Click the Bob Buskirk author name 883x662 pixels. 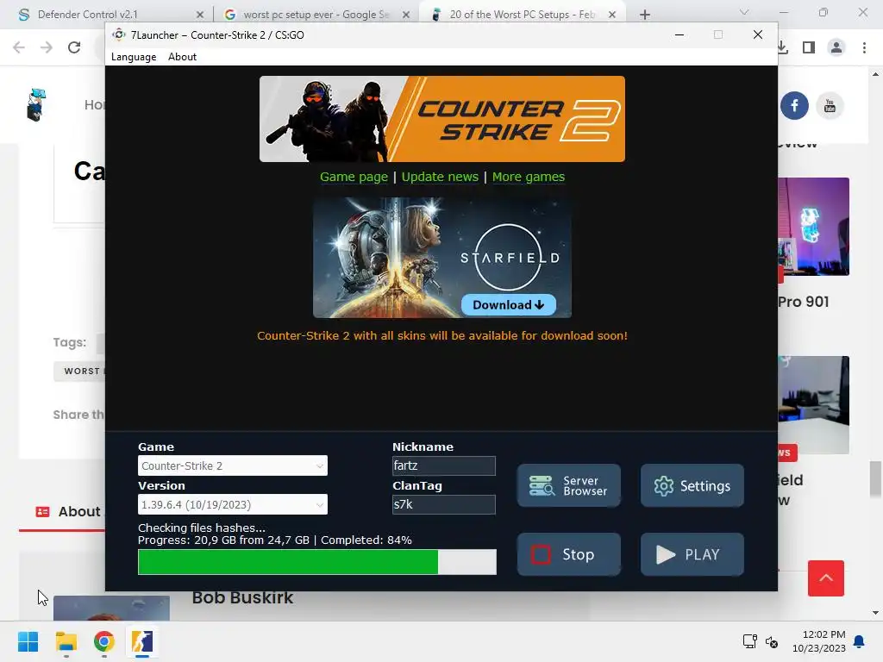pyautogui.click(x=242, y=598)
